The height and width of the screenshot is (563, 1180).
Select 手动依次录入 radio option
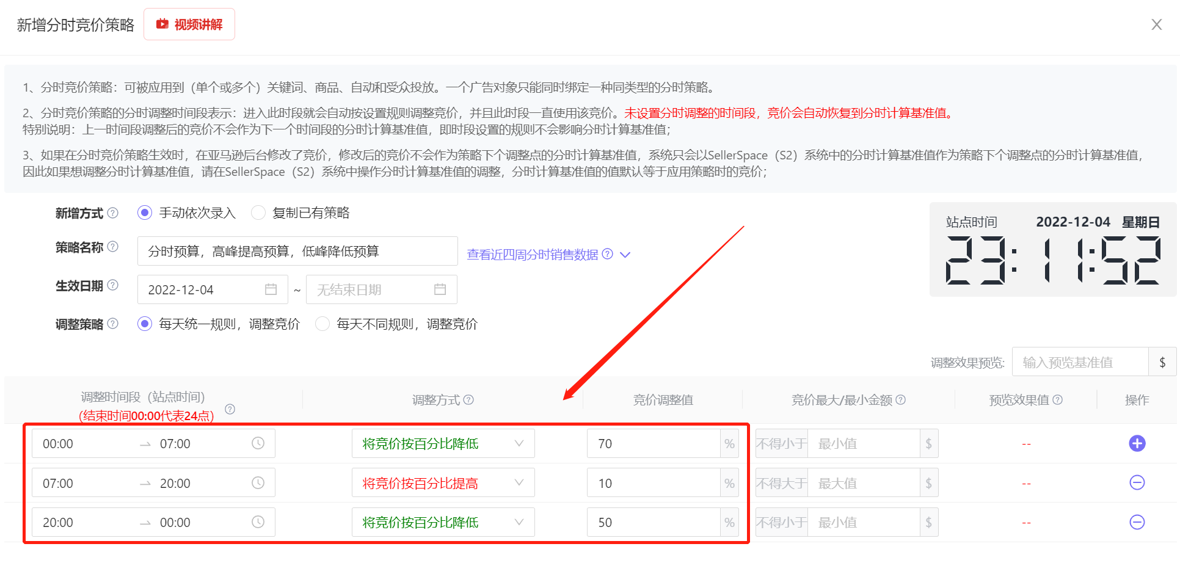coord(145,213)
